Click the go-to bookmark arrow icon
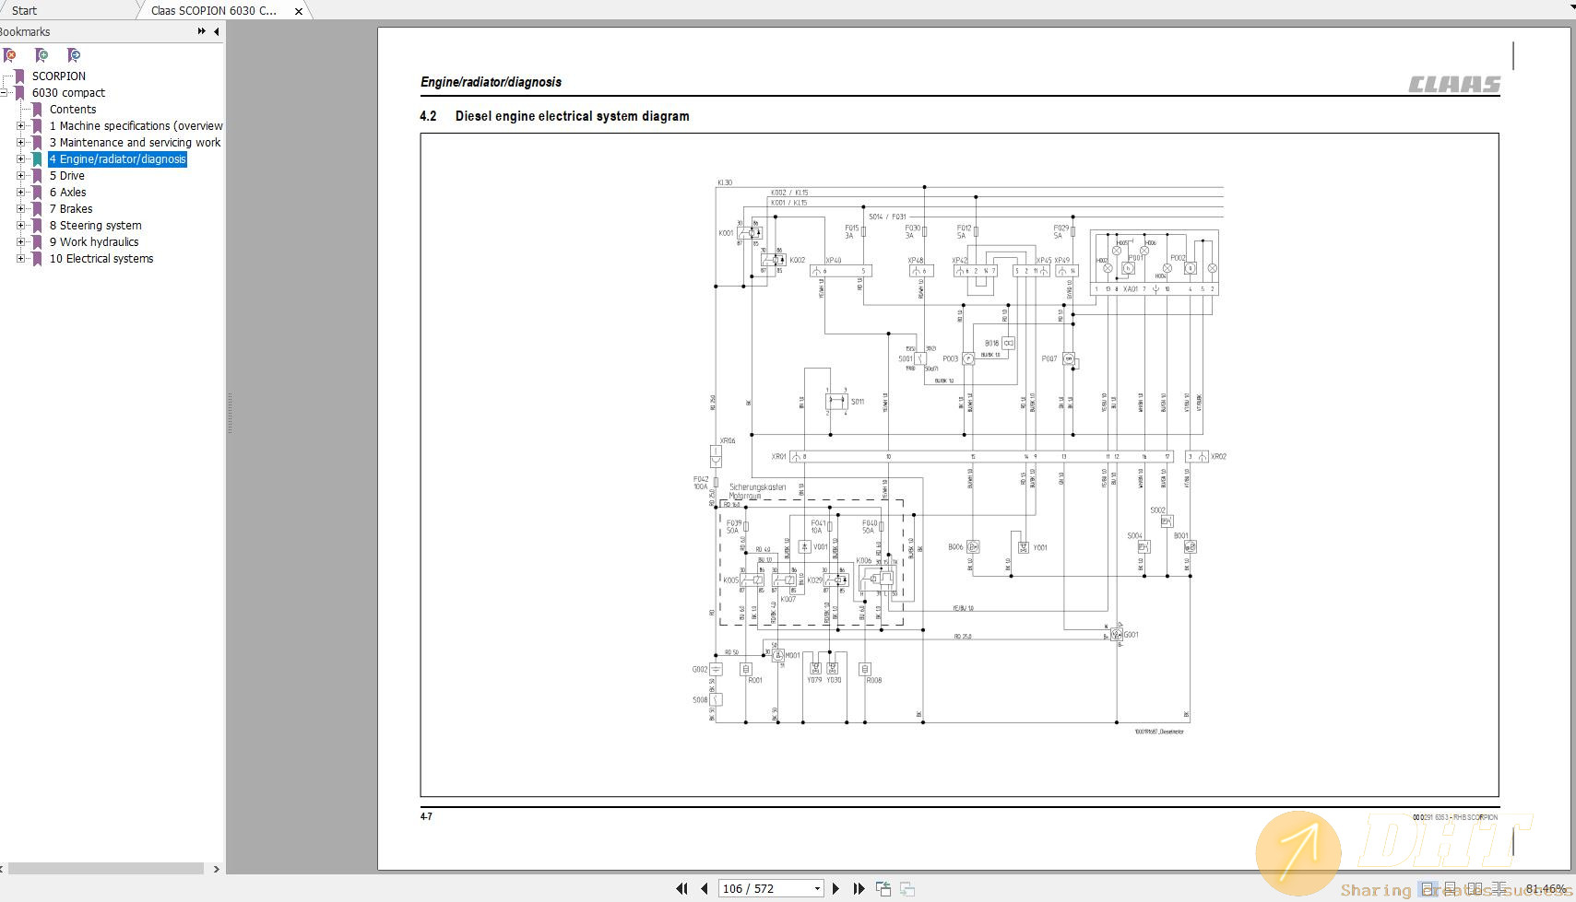This screenshot has width=1576, height=902. click(74, 55)
